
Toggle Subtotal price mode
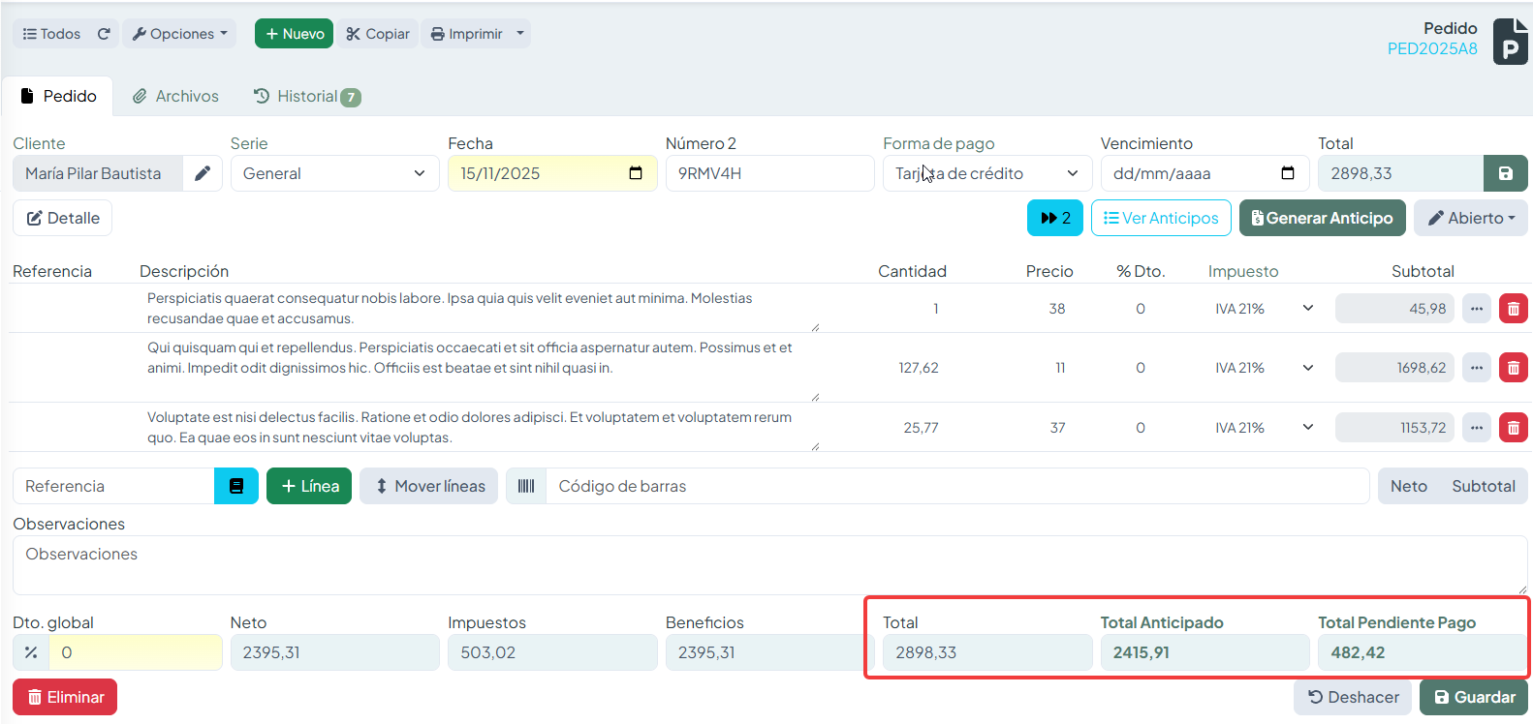pyautogui.click(x=1484, y=486)
